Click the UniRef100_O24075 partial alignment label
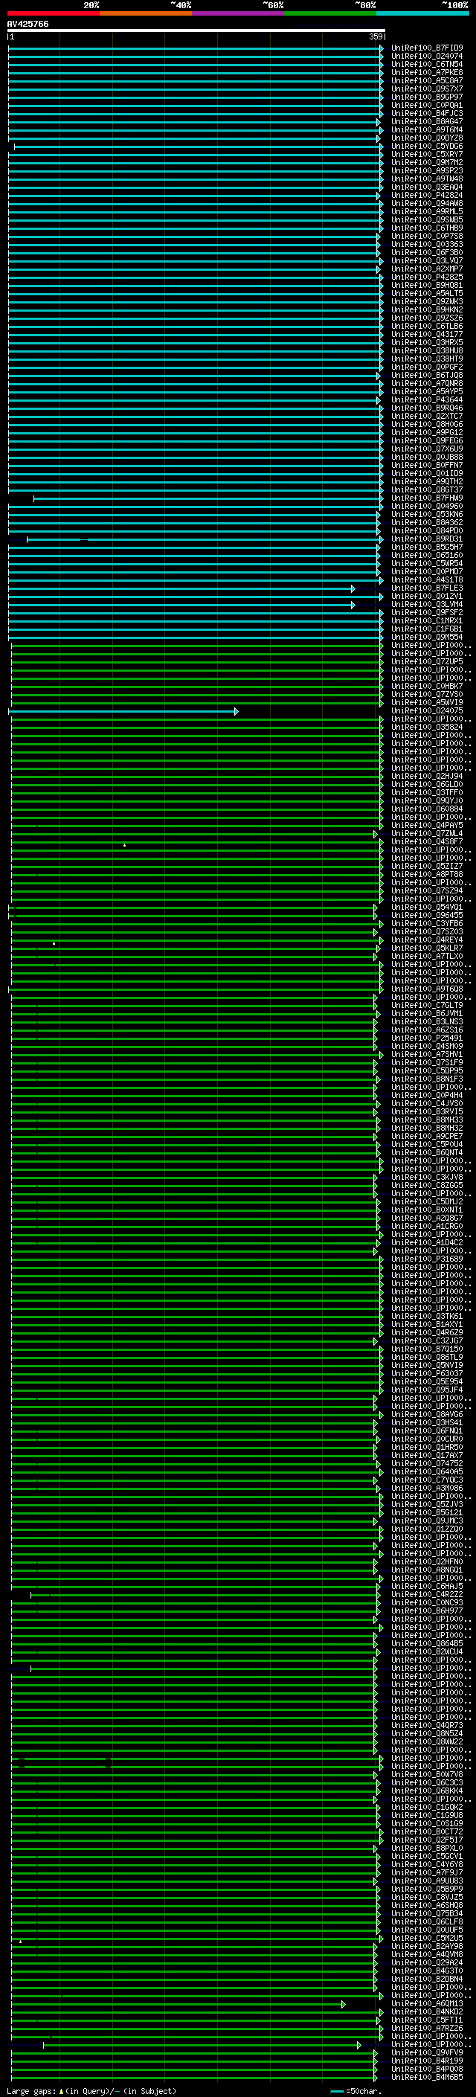 pyautogui.click(x=427, y=710)
